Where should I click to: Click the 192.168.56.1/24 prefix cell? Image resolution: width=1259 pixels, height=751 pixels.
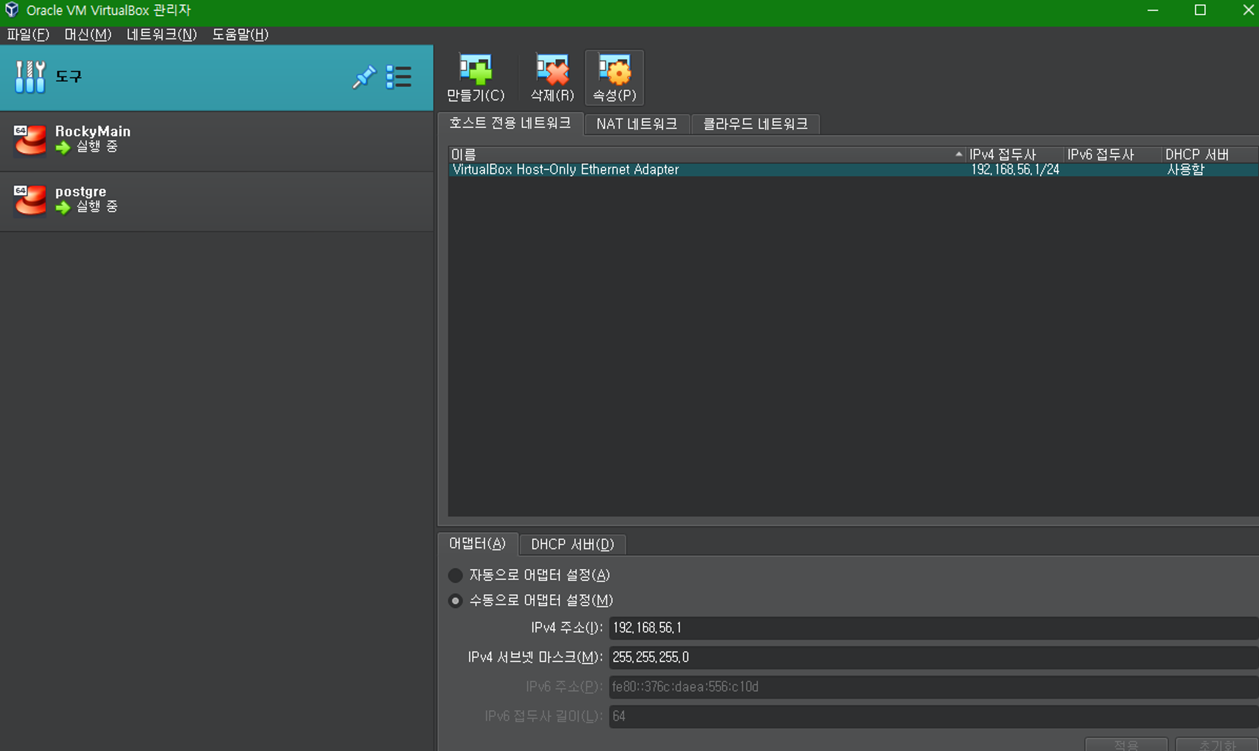tap(1015, 169)
